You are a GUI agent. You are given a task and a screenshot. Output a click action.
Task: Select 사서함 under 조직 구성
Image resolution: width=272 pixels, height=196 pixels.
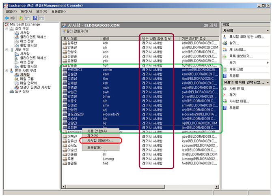[25, 33]
